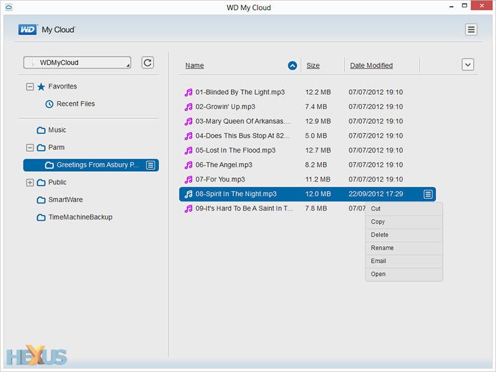496x372 pixels.
Task: Choose Email from the context menu
Action: (x=404, y=261)
